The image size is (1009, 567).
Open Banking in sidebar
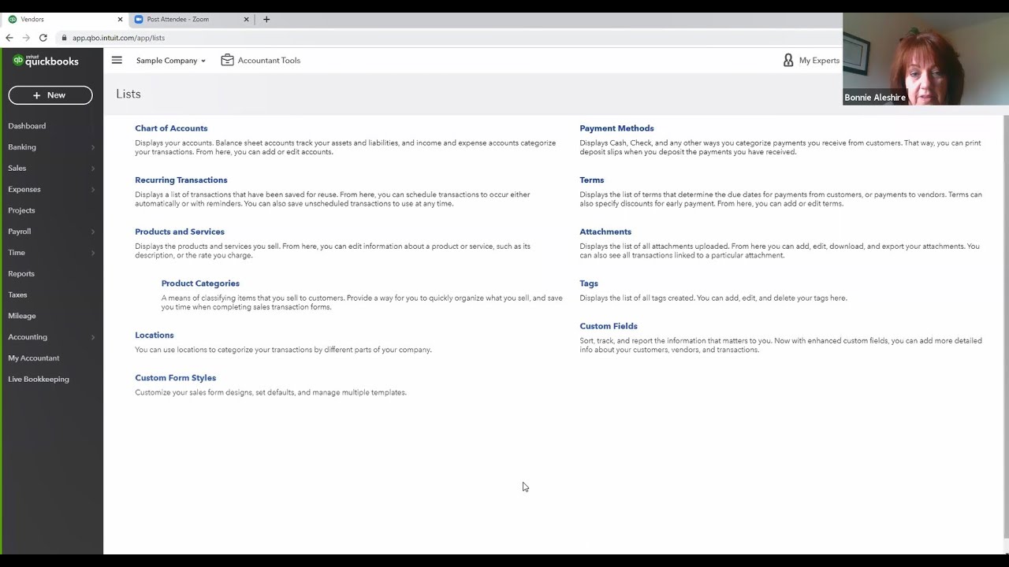(22, 147)
